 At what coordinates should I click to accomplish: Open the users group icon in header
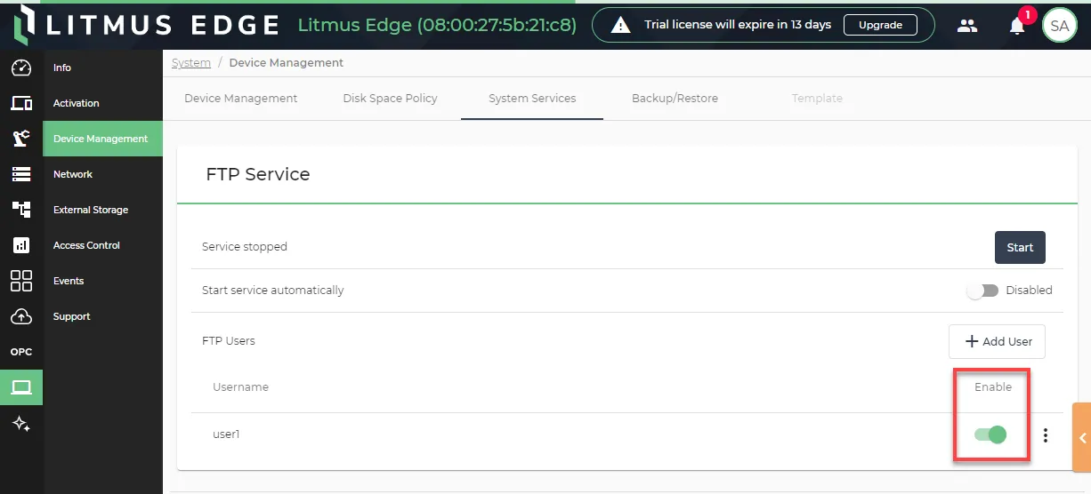(x=967, y=26)
